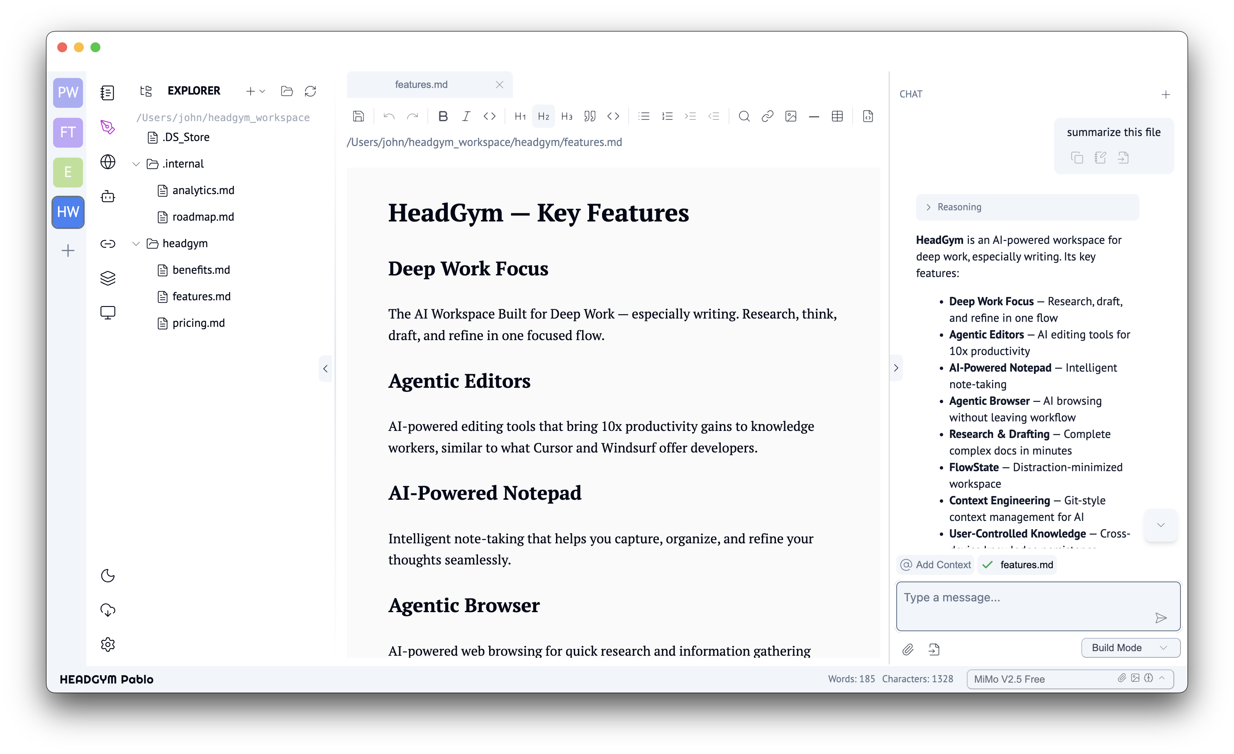Switch to the E workspace
The image size is (1234, 754).
[68, 172]
